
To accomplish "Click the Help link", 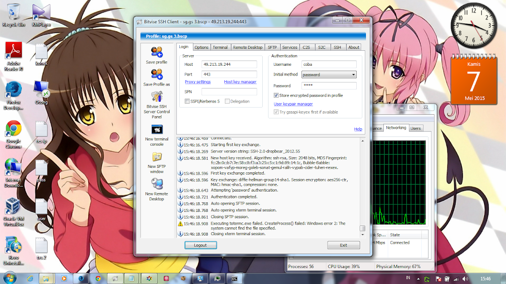I will coord(358,129).
